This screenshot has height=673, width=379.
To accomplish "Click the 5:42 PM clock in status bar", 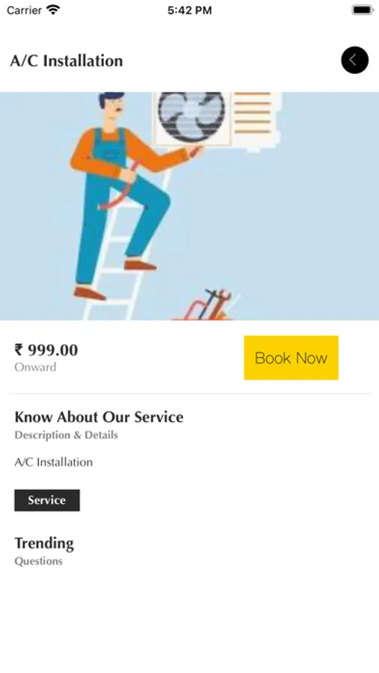I will point(189,10).
